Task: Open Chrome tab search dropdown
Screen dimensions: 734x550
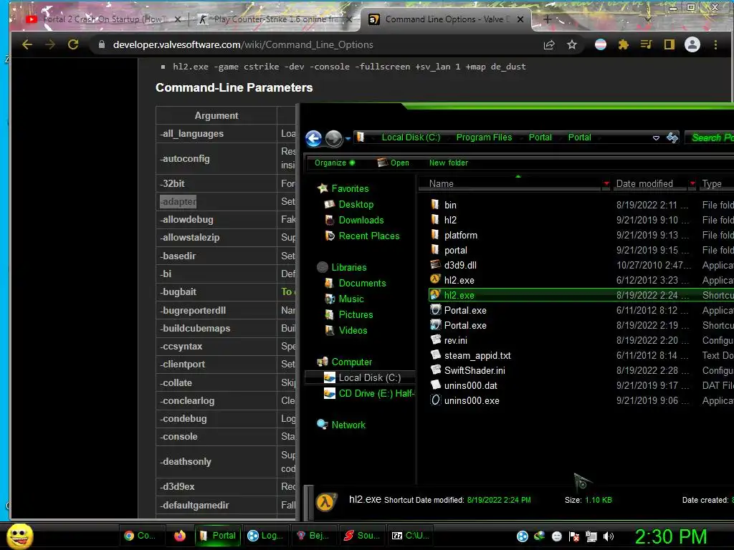Action: click(648, 19)
